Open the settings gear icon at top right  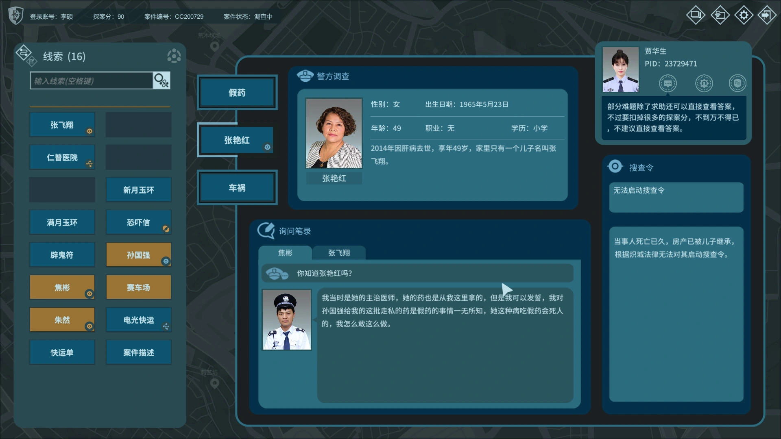(744, 15)
